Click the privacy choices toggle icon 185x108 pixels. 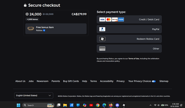tap(154, 81)
